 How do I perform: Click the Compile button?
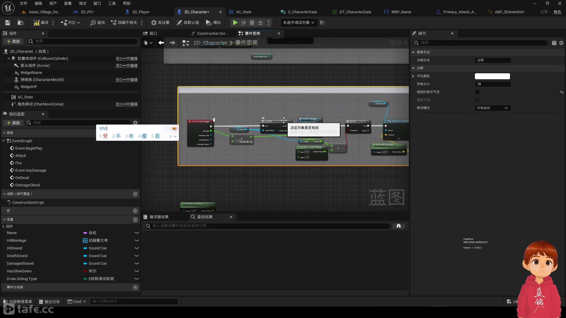point(41,23)
